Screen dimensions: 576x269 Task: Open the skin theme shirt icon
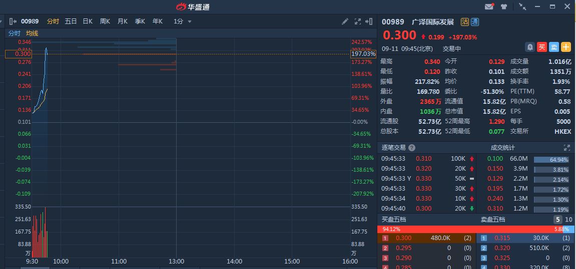(x=503, y=6)
